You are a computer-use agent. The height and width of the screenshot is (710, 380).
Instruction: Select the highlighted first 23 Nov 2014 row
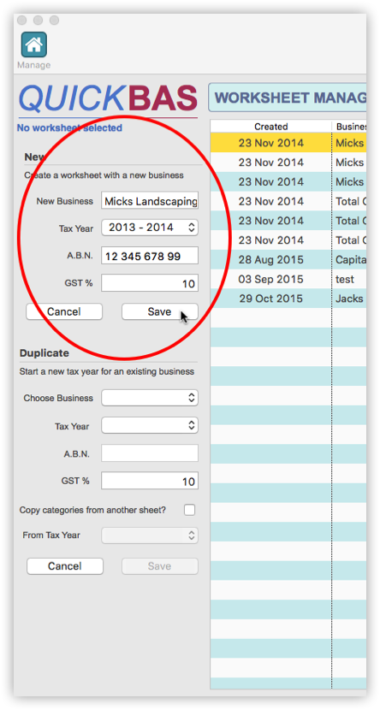(288, 143)
